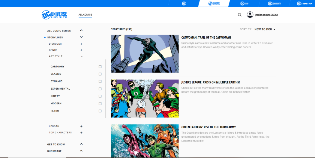Collapse the Art Style filter minus icon
Image resolution: width=315 pixels, height=158 pixels.
coord(82,56)
